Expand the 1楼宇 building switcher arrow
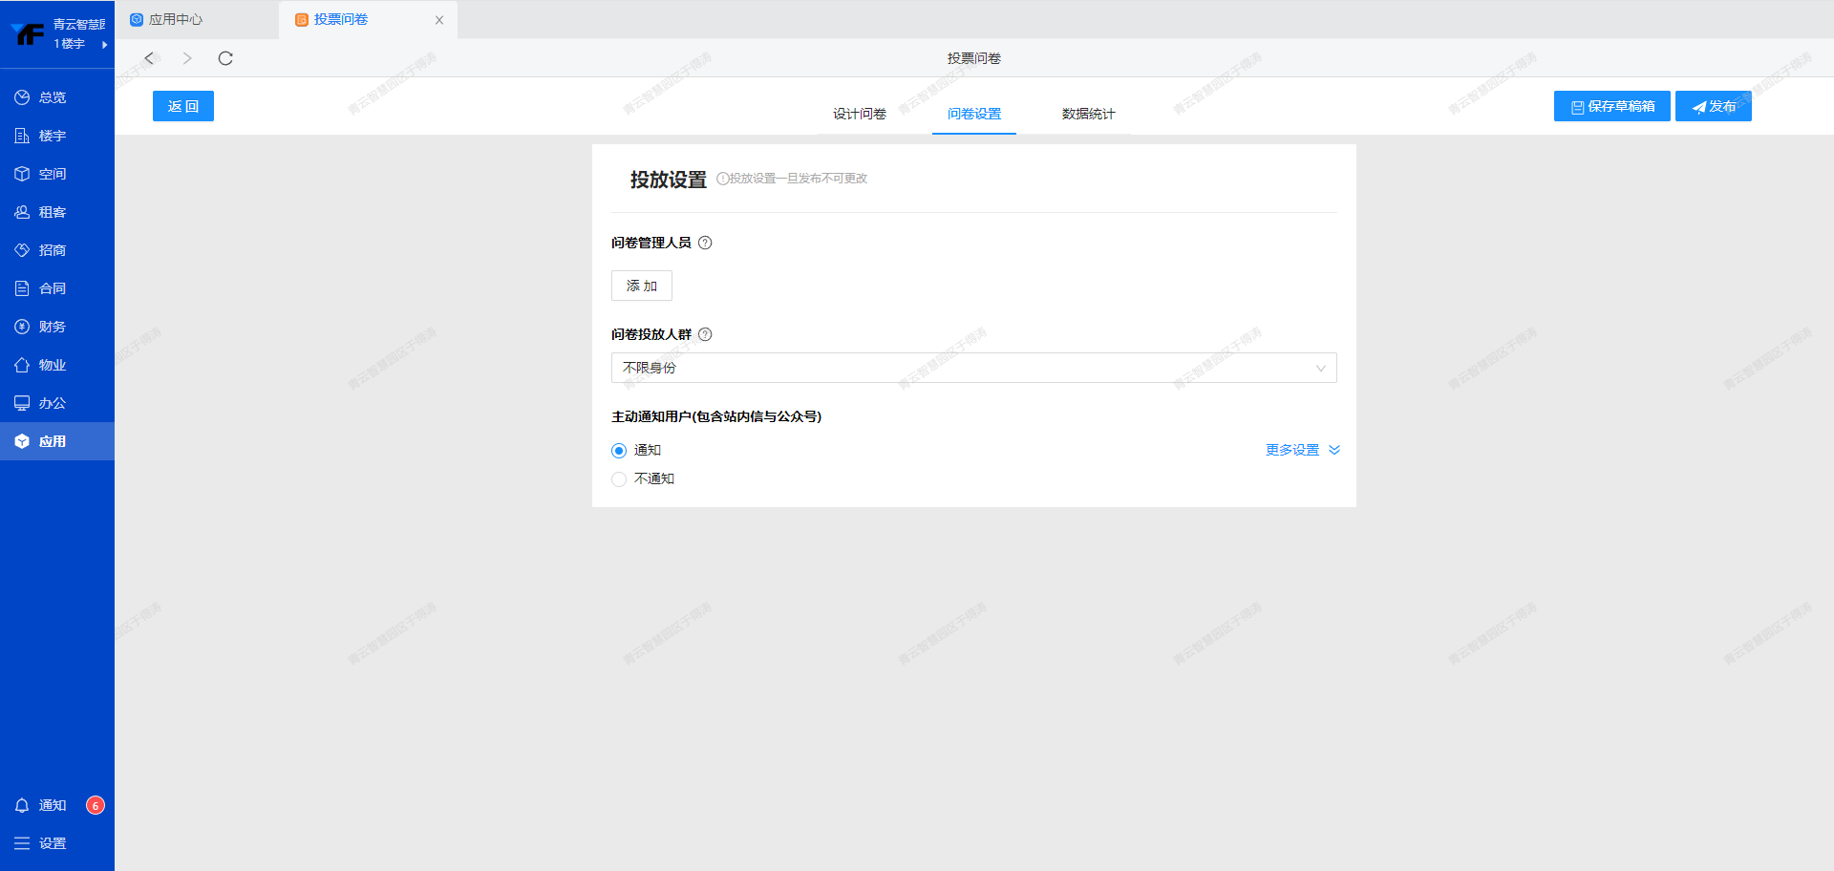The height and width of the screenshot is (871, 1834). pyautogui.click(x=104, y=44)
